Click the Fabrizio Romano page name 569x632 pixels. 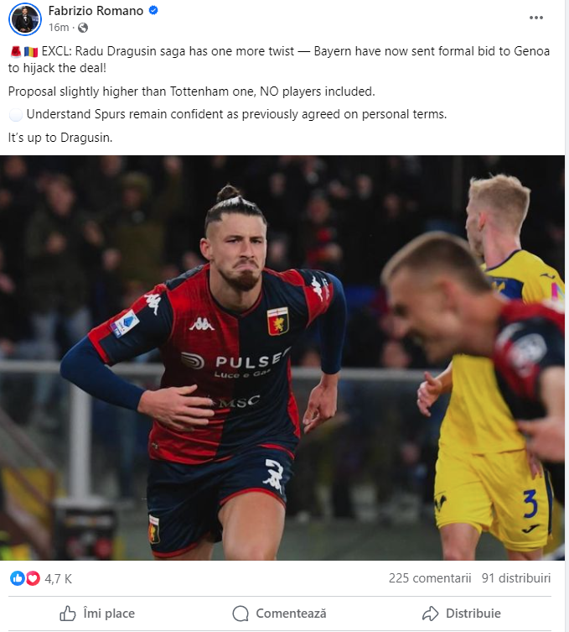tap(96, 11)
